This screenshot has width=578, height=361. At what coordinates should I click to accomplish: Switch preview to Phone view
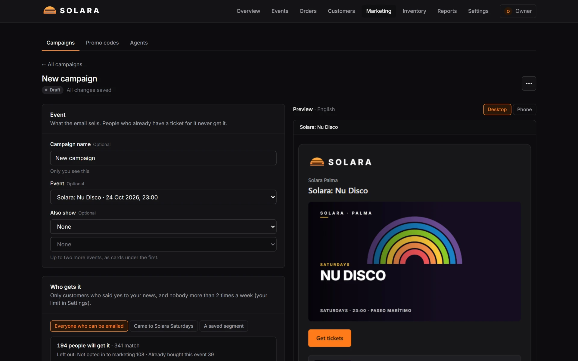[524, 110]
